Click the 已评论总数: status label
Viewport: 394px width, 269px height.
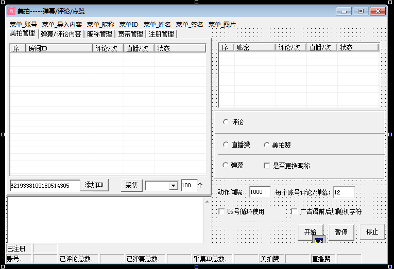pyautogui.click(x=78, y=259)
